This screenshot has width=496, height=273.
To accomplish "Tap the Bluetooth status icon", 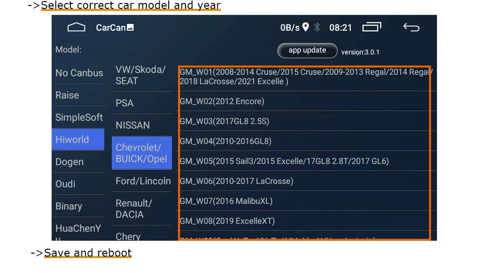I will click(x=317, y=27).
